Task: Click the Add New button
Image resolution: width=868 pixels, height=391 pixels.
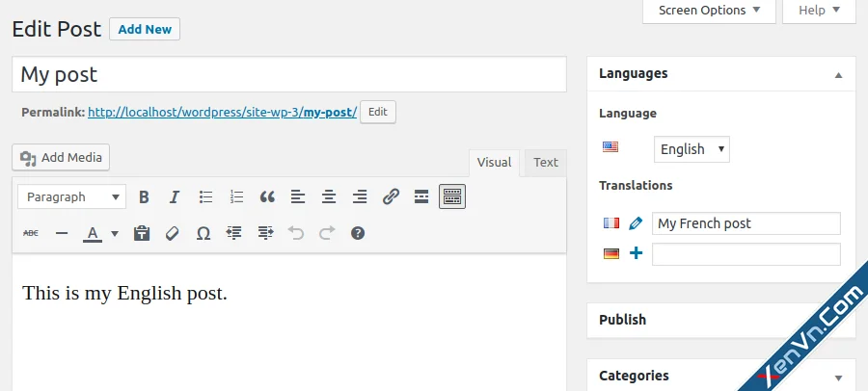Action: click(x=145, y=29)
